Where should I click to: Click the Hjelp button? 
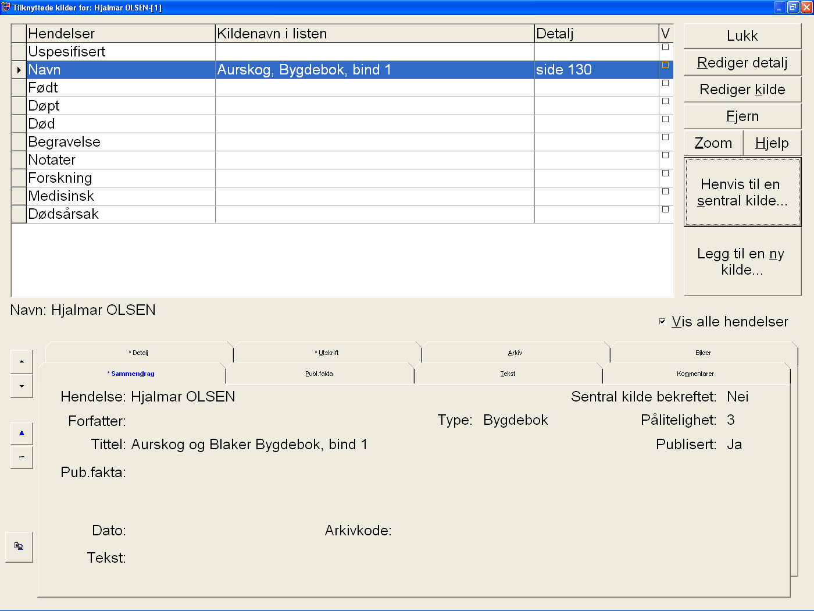(772, 143)
